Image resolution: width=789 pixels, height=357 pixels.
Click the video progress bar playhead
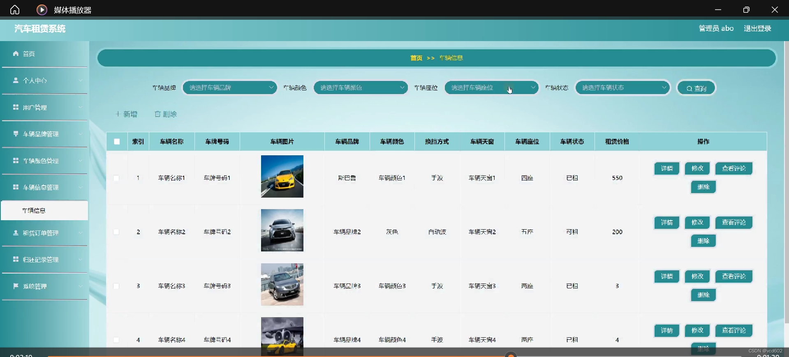pos(511,355)
